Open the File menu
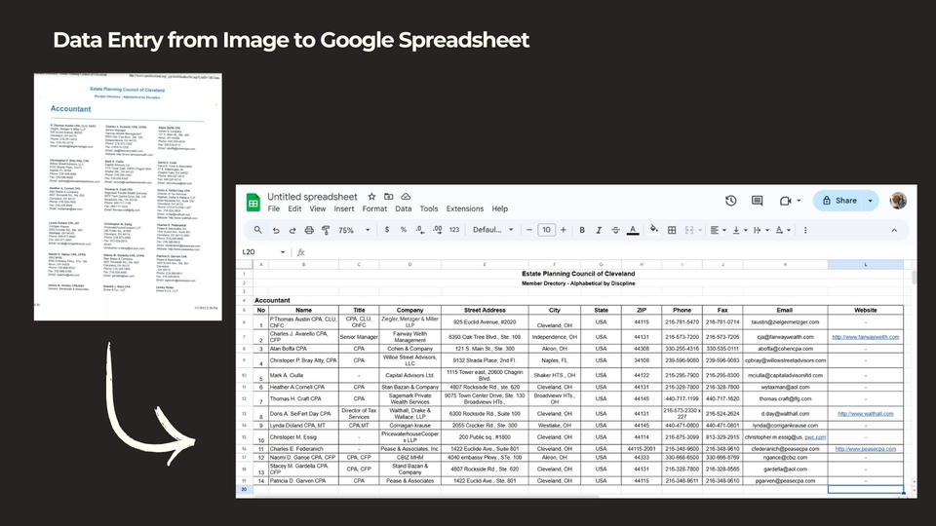Screen dimensions: 936x526 pyautogui.click(x=273, y=208)
